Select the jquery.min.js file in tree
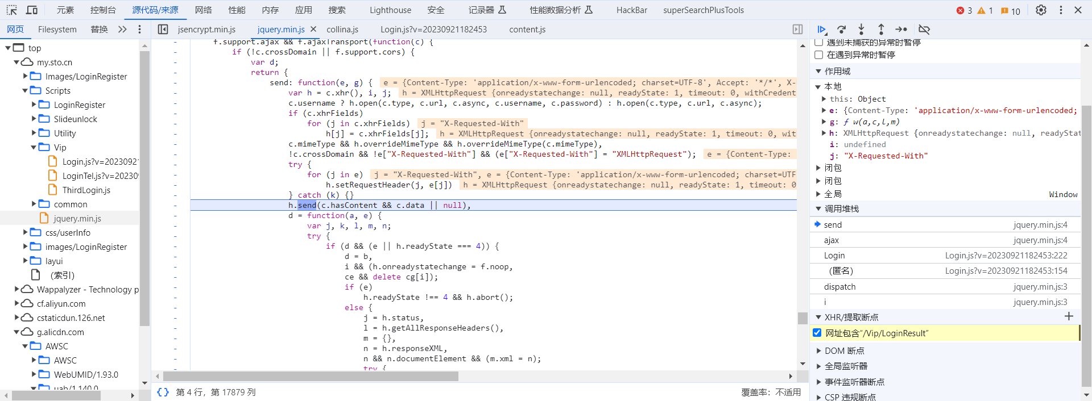The image size is (1092, 401). click(77, 218)
